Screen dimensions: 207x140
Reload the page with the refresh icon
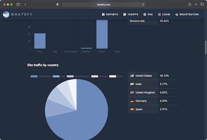143,5
